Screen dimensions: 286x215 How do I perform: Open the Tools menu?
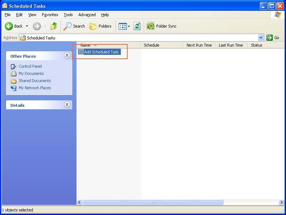68,15
